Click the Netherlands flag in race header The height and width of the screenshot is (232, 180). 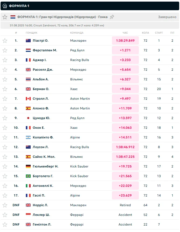point(13,17)
